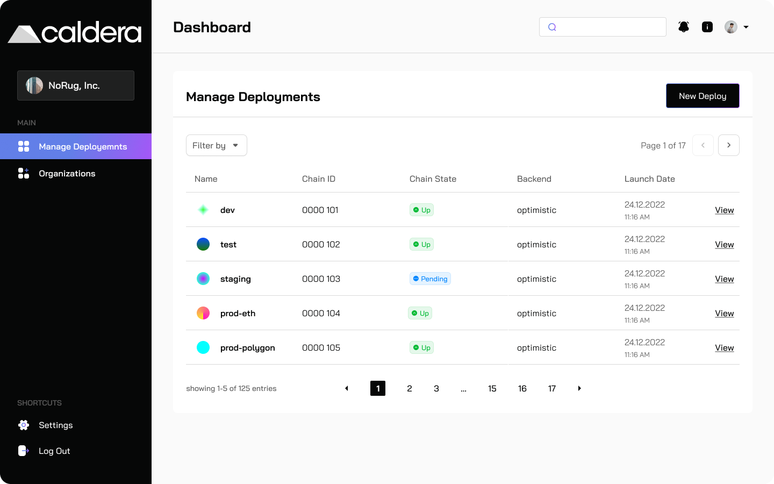Click the notification bell icon
This screenshot has height=484, width=774.
click(x=684, y=27)
